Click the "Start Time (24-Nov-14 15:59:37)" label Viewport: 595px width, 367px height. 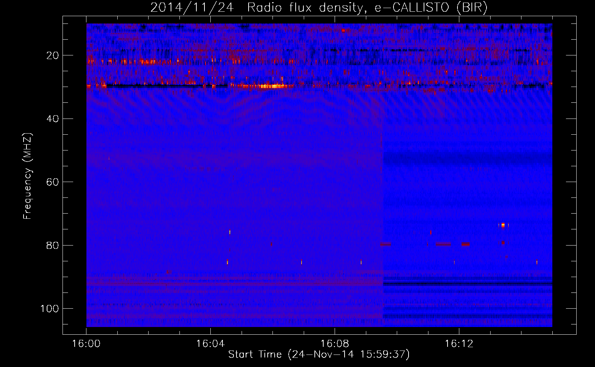pyautogui.click(x=319, y=355)
